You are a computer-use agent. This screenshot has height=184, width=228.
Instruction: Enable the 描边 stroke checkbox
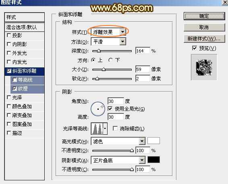9,133
